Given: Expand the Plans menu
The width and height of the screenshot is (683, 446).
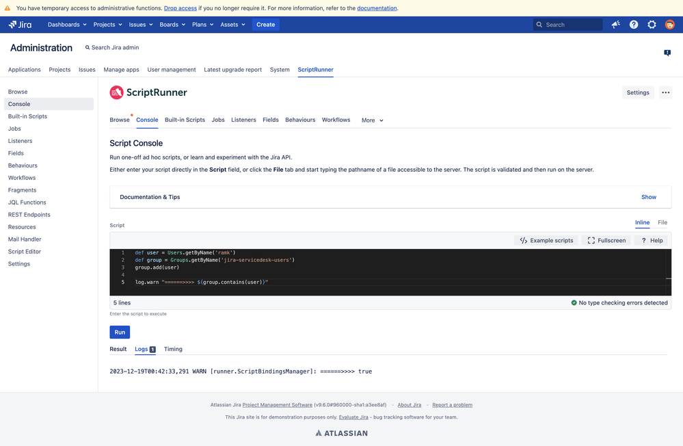Looking at the screenshot, I should click(x=202, y=25).
